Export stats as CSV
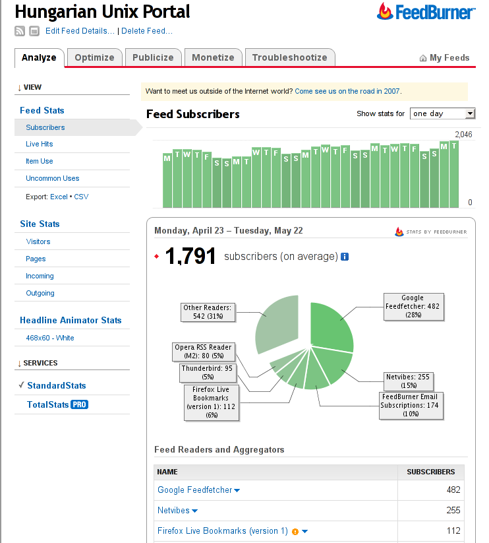The height and width of the screenshot is (543, 489). tap(81, 197)
